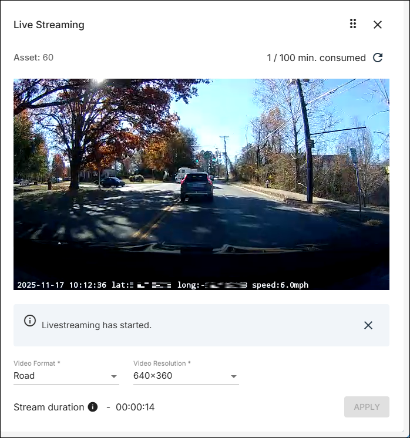The width and height of the screenshot is (410, 438).
Task: Click the APPLY button
Action: coord(367,407)
